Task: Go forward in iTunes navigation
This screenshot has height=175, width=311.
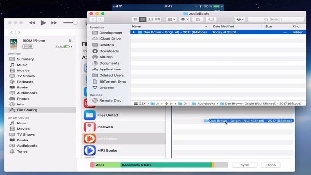Action: pyautogui.click(x=19, y=32)
